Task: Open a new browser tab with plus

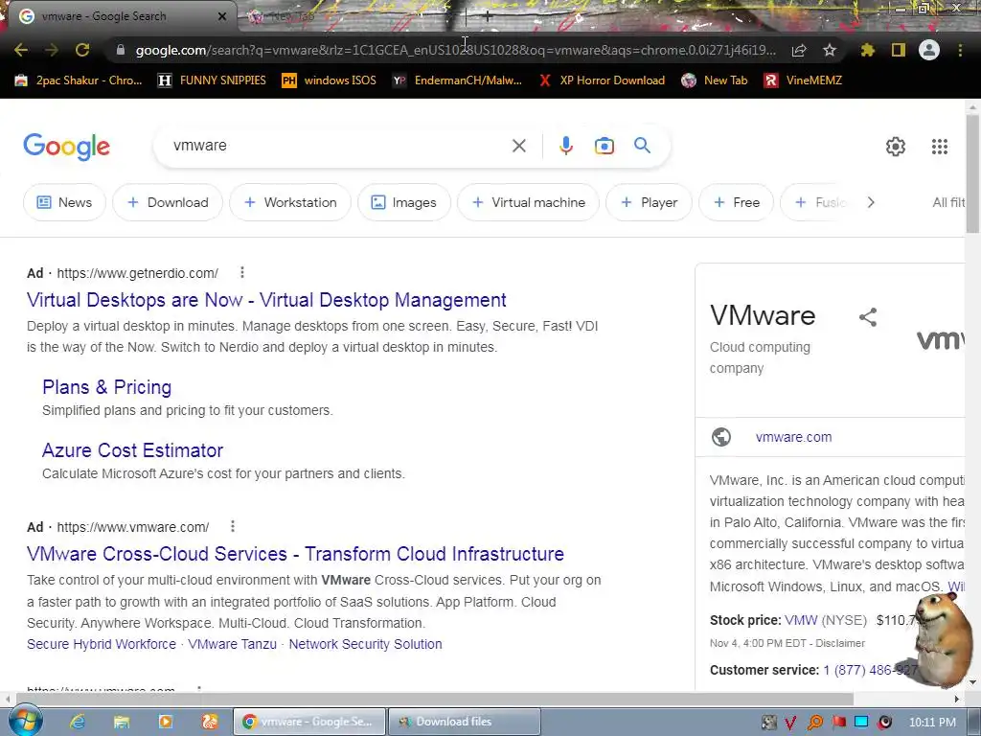Action: tap(488, 16)
